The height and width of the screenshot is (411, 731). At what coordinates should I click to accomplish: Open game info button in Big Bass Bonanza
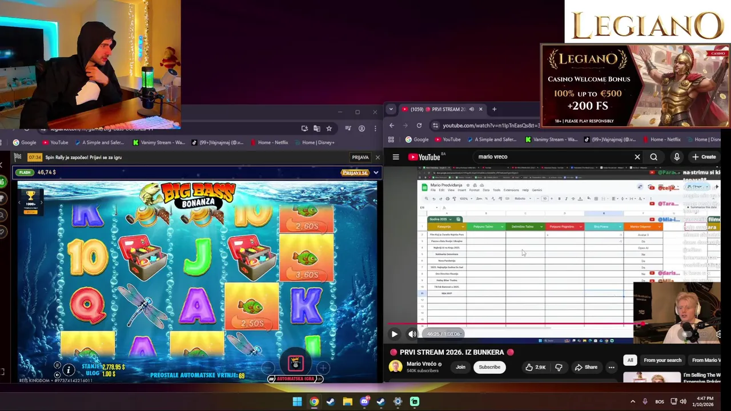tap(69, 370)
